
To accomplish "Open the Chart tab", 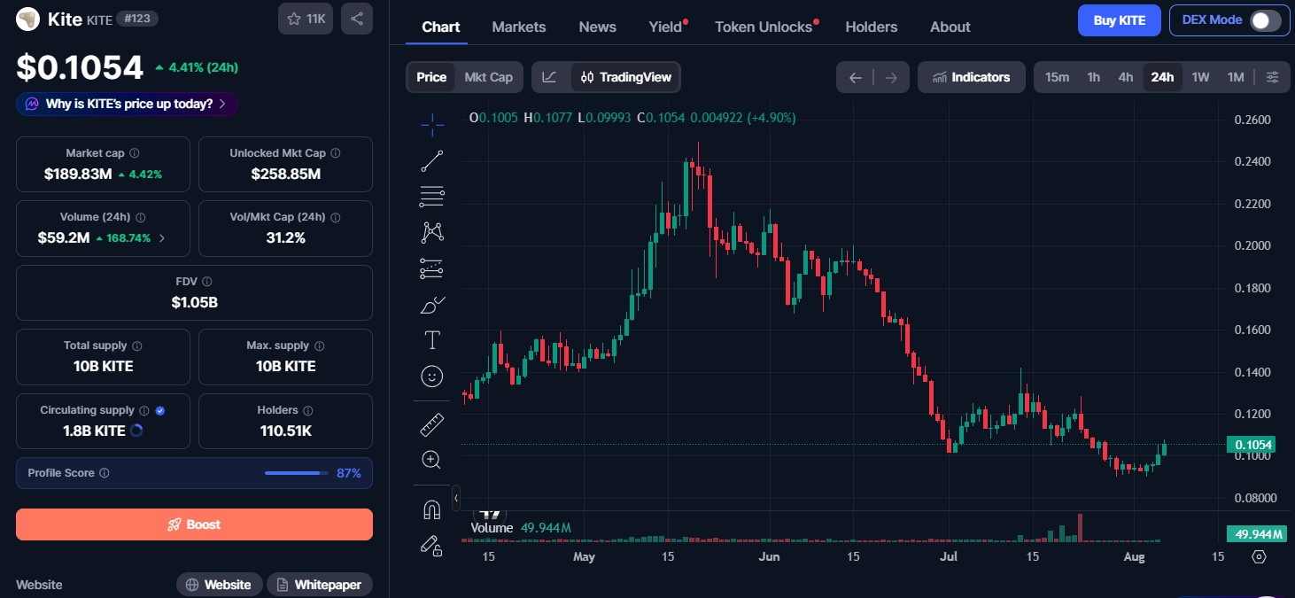I will click(x=441, y=27).
